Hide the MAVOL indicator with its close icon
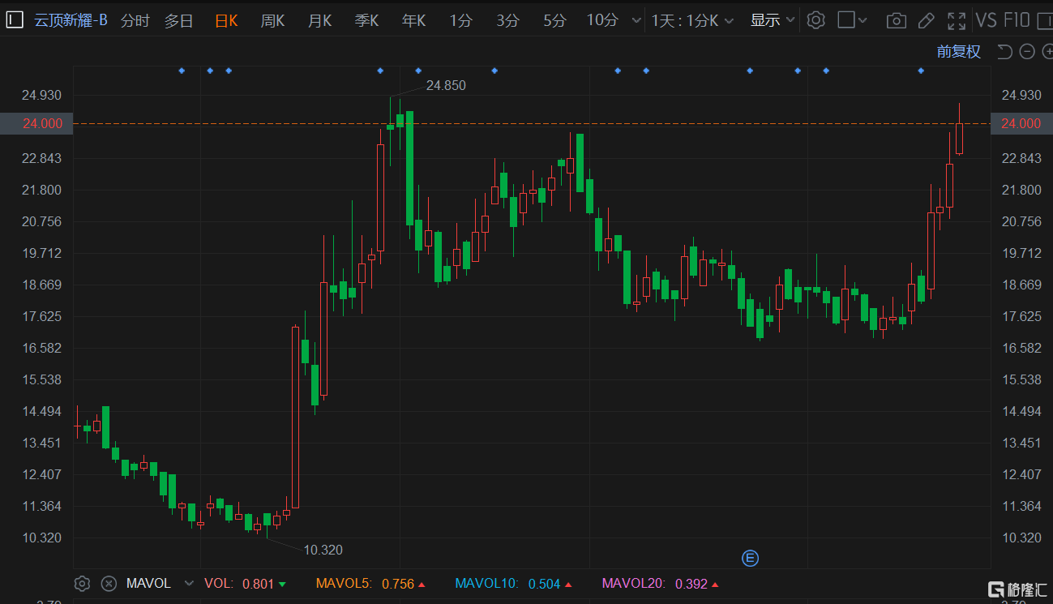1053x604 pixels. tap(108, 583)
